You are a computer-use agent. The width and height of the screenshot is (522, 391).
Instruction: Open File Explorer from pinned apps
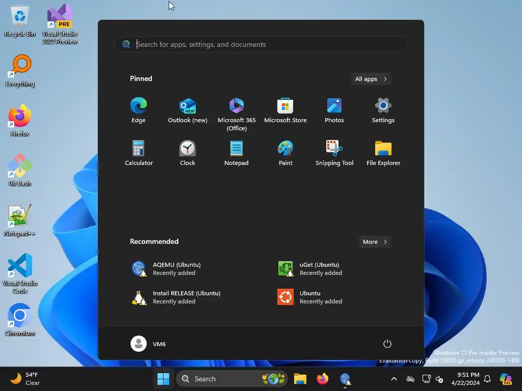(x=383, y=153)
